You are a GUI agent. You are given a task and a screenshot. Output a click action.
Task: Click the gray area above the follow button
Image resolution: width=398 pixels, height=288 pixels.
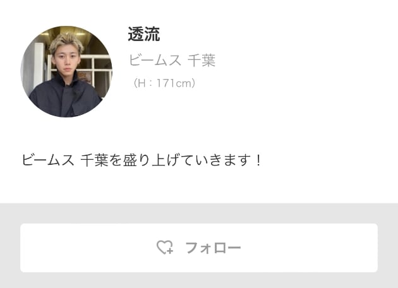(x=199, y=213)
